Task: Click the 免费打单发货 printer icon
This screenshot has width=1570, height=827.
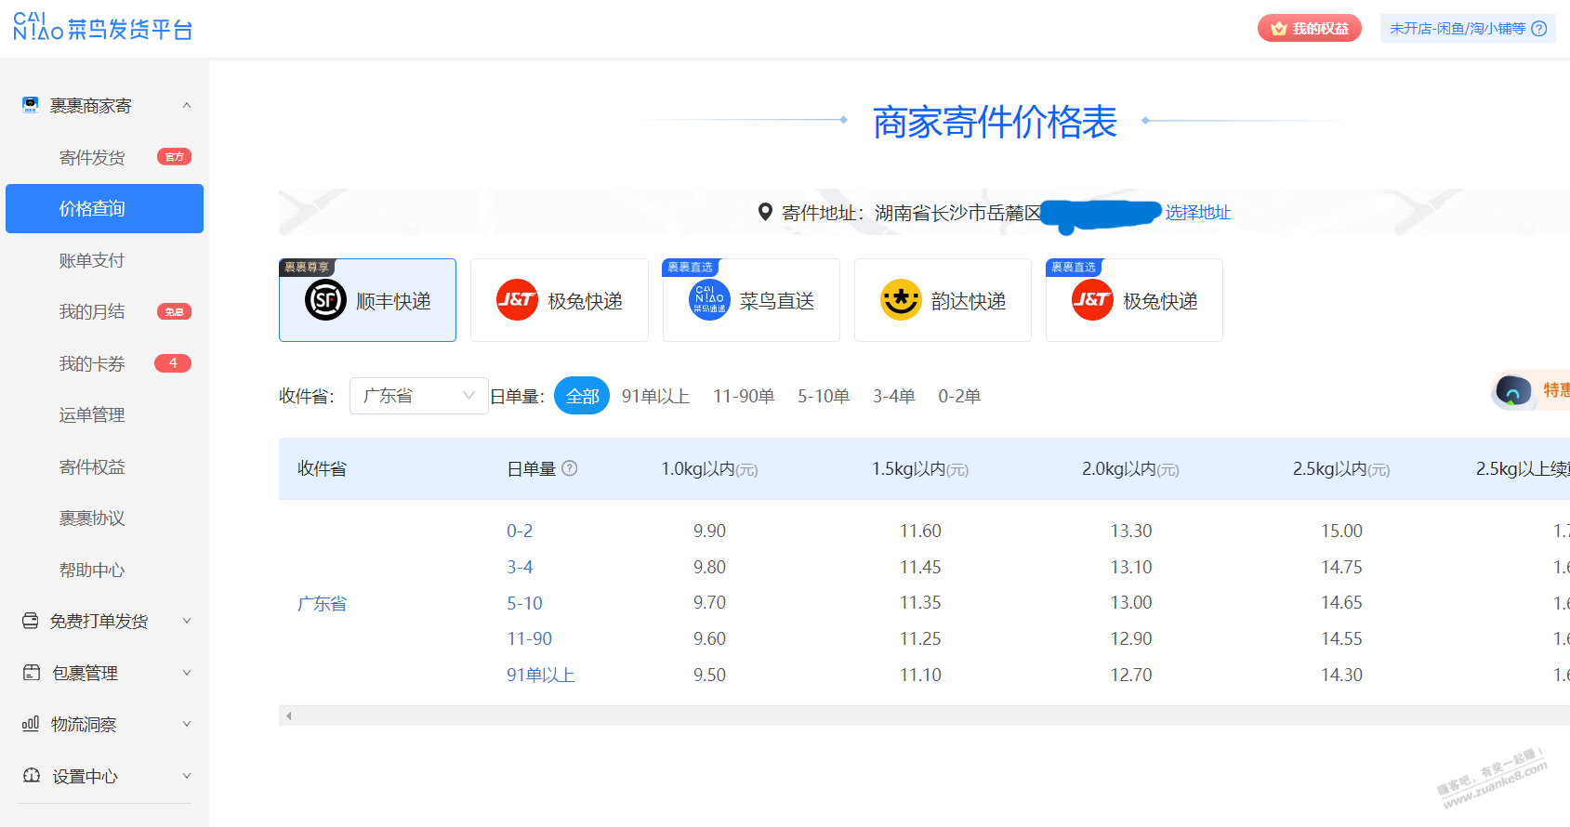Action: [x=31, y=621]
